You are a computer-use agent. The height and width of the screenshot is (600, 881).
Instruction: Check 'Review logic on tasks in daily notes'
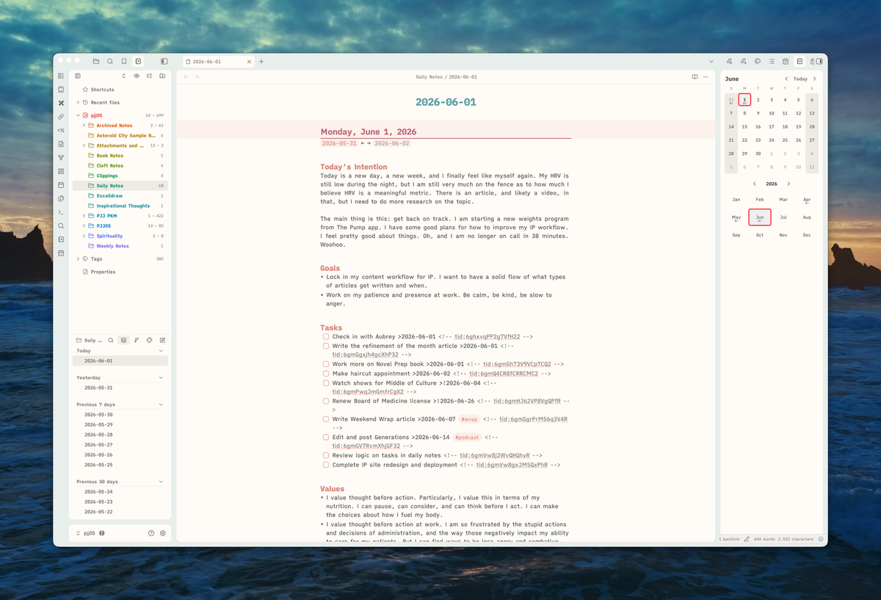pyautogui.click(x=326, y=455)
